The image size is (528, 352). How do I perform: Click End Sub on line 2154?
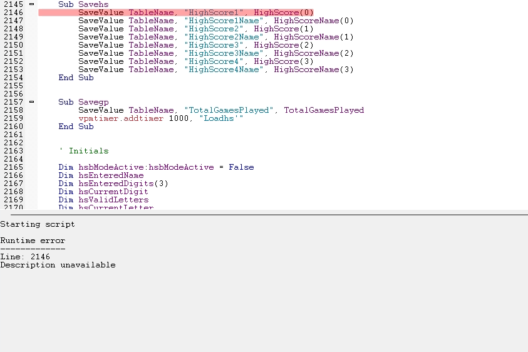[x=76, y=78]
